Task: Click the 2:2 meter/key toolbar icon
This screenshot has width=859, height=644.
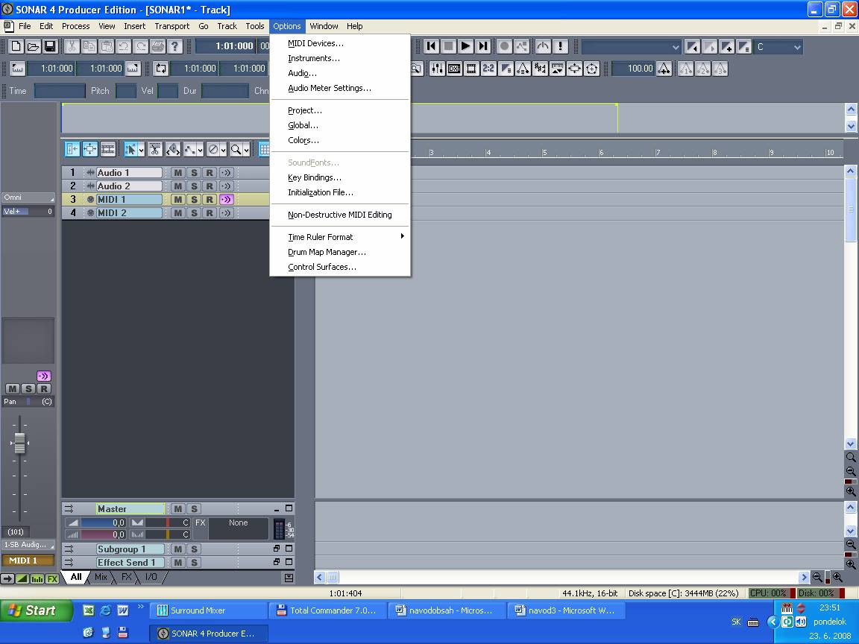Action: tap(488, 69)
